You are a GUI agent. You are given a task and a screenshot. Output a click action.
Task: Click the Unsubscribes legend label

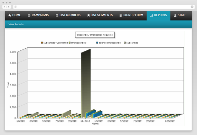78,43
